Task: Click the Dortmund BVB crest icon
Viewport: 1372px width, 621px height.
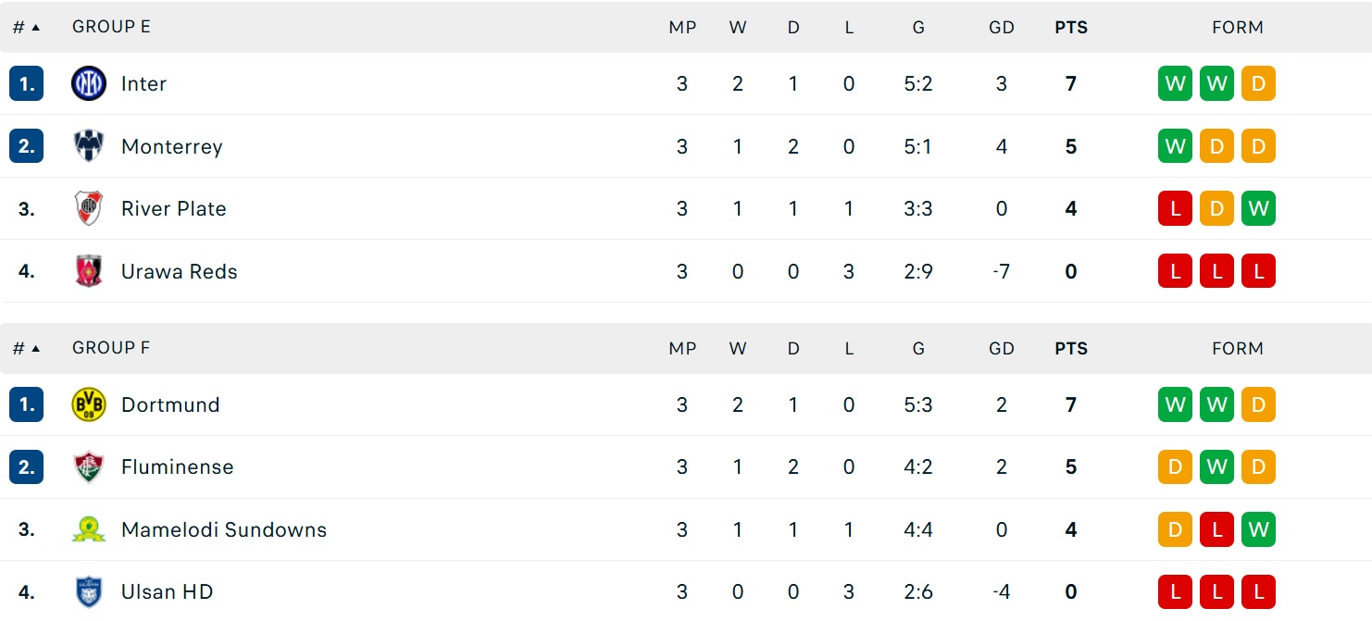Action: (89, 404)
